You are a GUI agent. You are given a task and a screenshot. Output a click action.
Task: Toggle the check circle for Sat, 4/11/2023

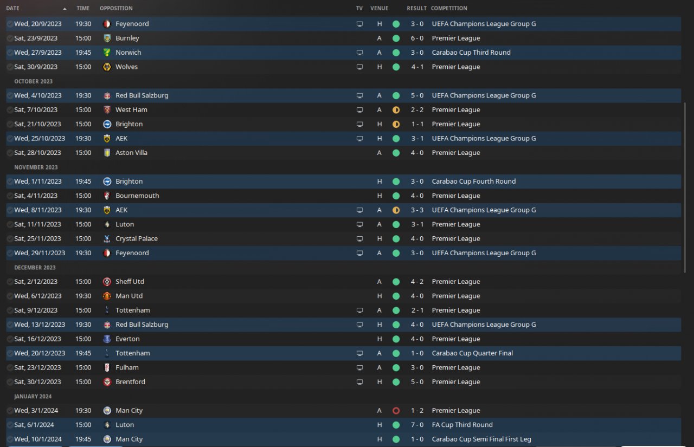tap(10, 196)
